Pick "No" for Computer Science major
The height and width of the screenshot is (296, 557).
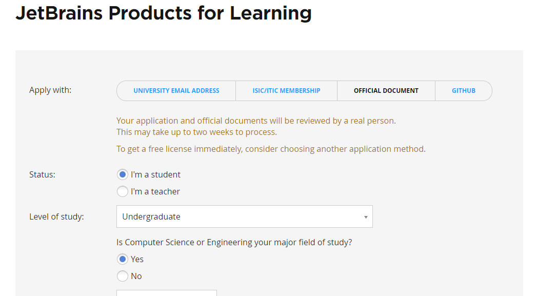pyautogui.click(x=123, y=276)
